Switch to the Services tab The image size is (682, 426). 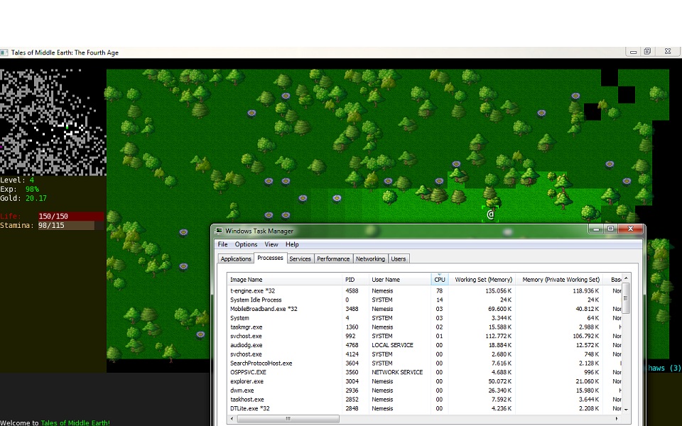pos(300,258)
